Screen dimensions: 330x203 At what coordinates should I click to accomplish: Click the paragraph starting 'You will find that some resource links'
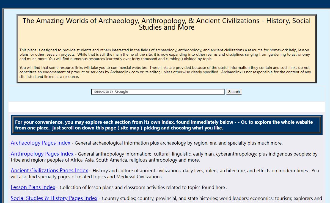coord(165,72)
